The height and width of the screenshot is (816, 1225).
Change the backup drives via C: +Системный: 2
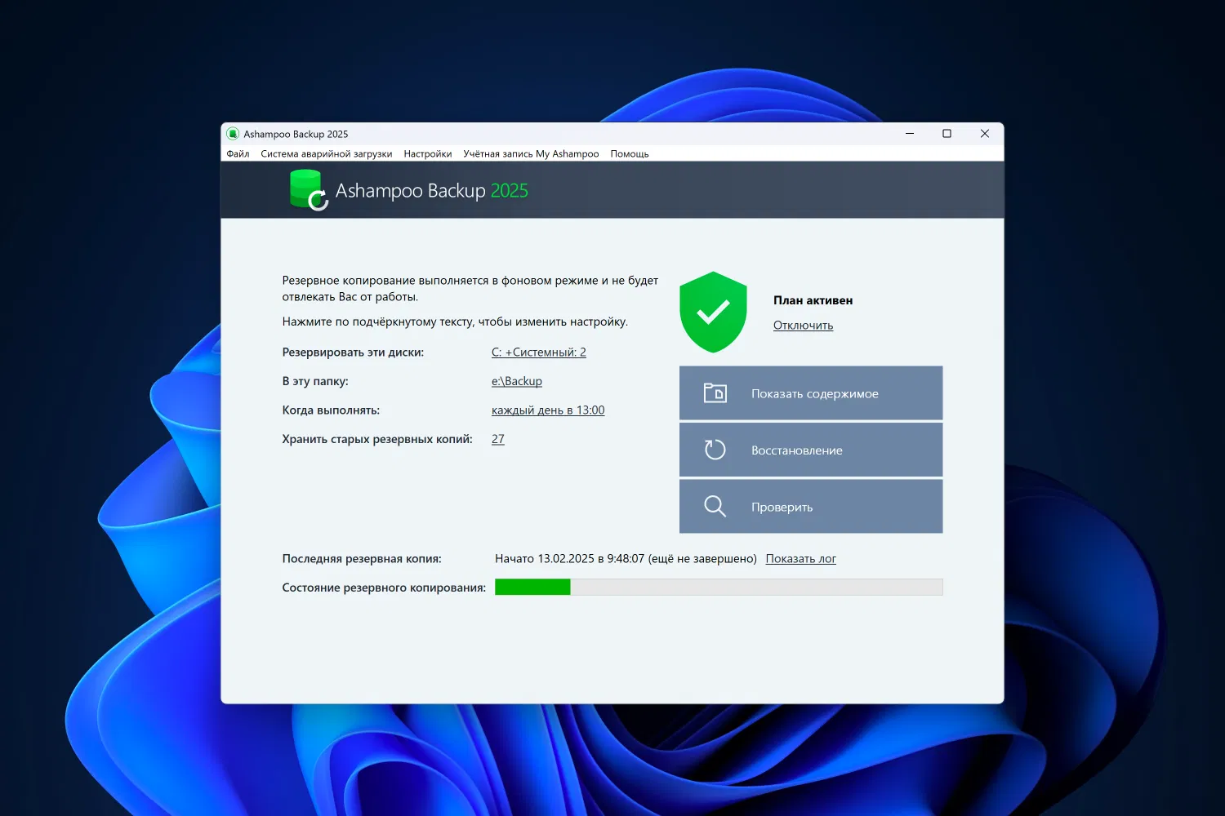point(539,353)
